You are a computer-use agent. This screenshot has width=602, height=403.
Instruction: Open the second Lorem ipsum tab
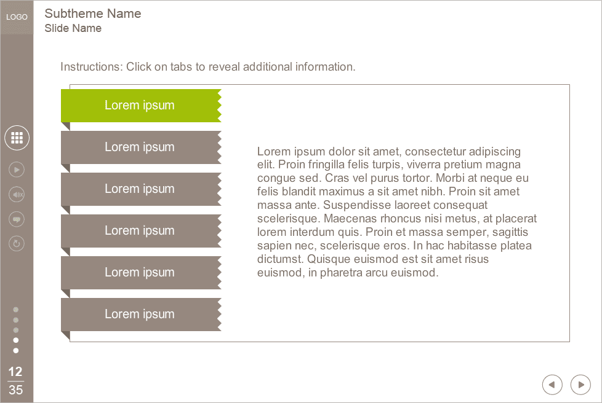click(140, 147)
